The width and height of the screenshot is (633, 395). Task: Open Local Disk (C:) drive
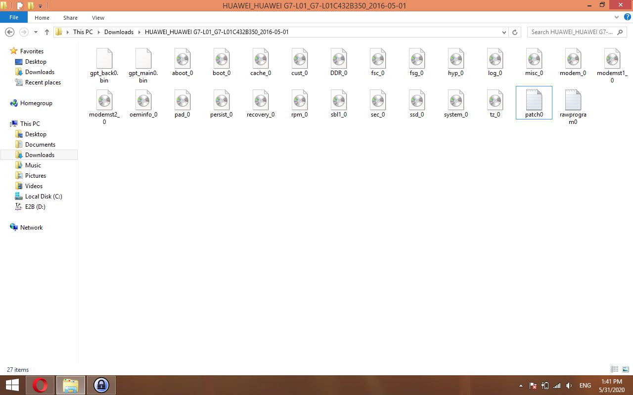[x=44, y=197]
